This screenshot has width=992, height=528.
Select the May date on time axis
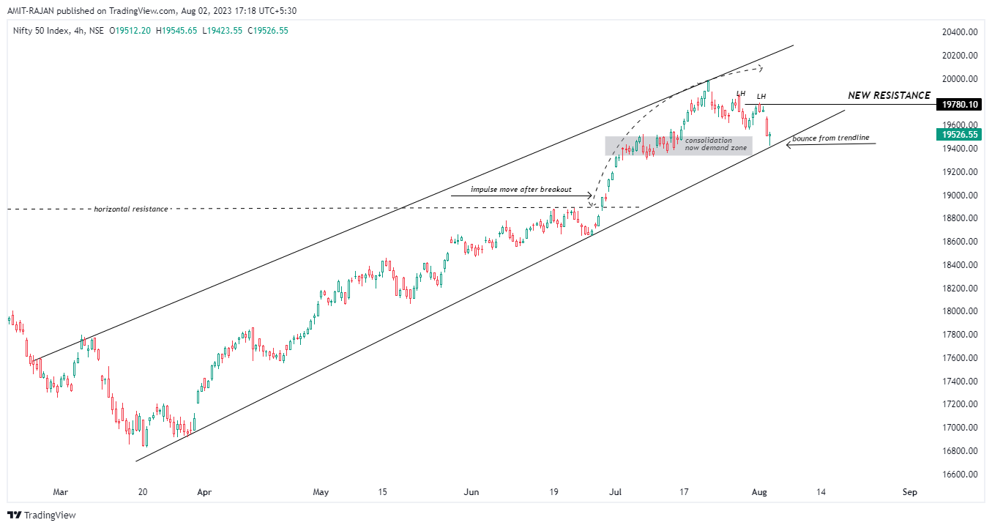(x=321, y=493)
